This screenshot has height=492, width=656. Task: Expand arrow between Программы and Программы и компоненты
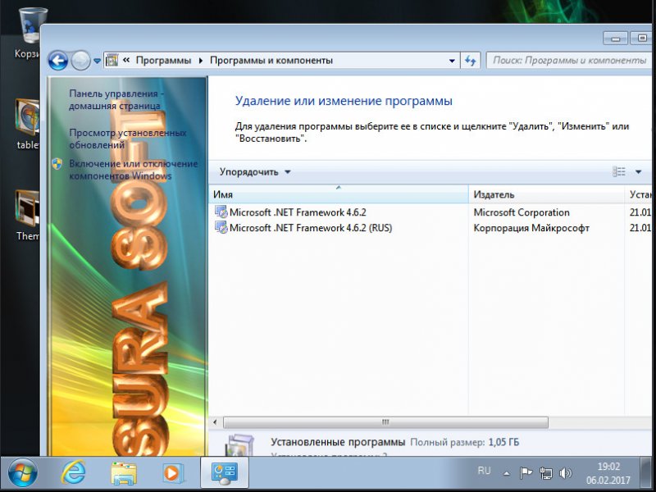point(201,61)
